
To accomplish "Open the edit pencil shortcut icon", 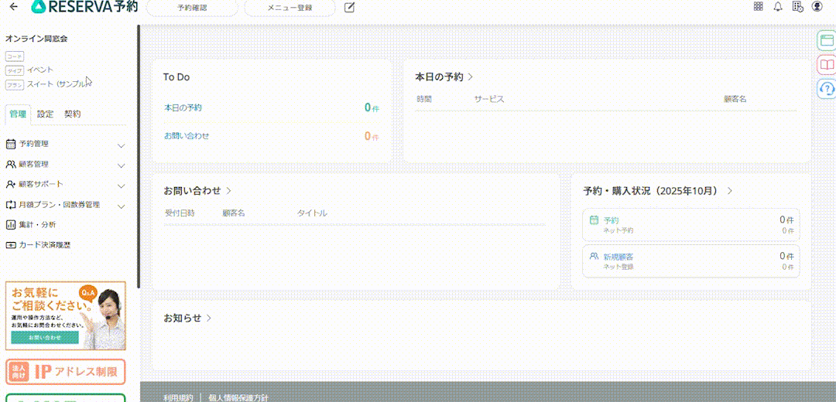I will [x=350, y=8].
